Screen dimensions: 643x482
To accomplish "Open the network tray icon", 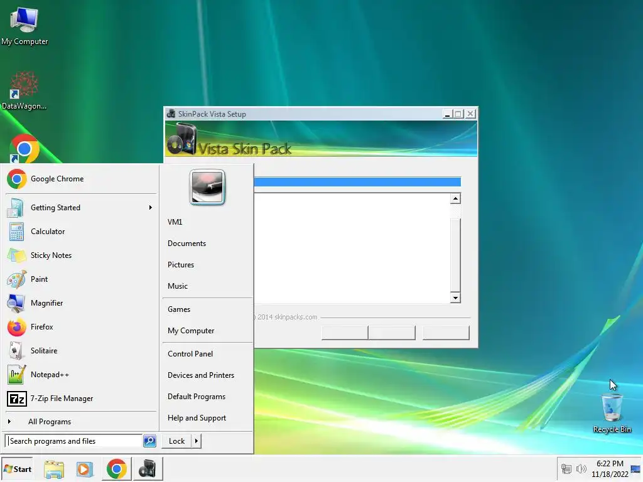I will point(566,469).
